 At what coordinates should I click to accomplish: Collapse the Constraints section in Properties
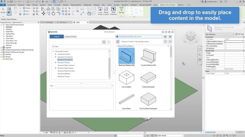(x=243, y=37)
